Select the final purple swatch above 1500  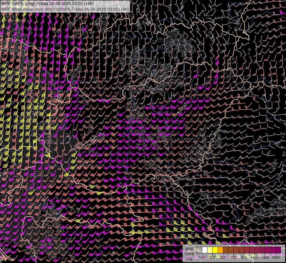coord(278,250)
